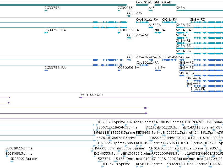Click the stil-RA transcript label
The height and width of the screenshot is (168, 223).
click(x=160, y=30)
